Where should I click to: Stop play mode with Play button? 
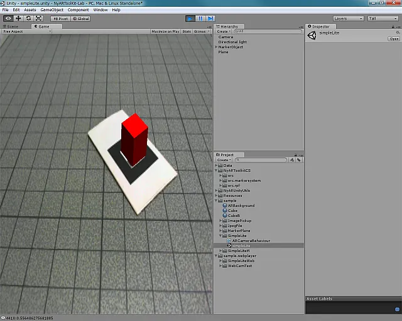(190, 18)
